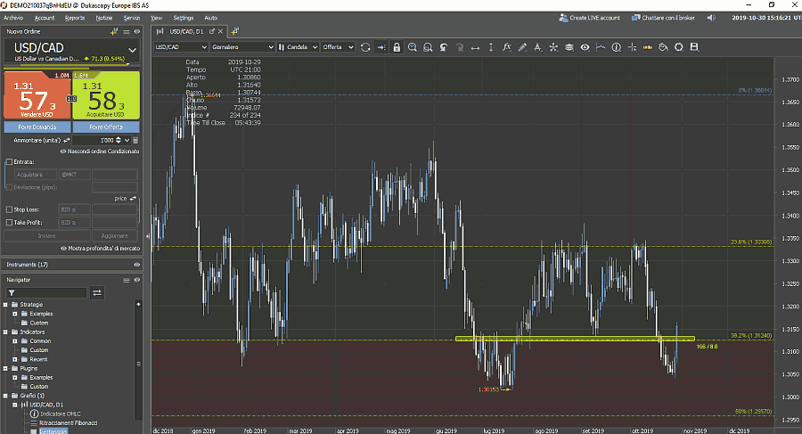Toggle the chart lock padlock icon
This screenshot has width=802, height=434.
(396, 47)
